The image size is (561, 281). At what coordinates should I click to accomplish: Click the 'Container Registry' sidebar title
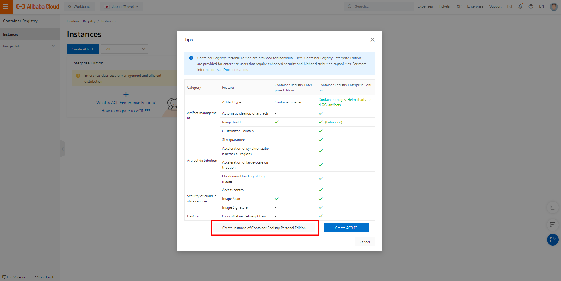tap(20, 21)
